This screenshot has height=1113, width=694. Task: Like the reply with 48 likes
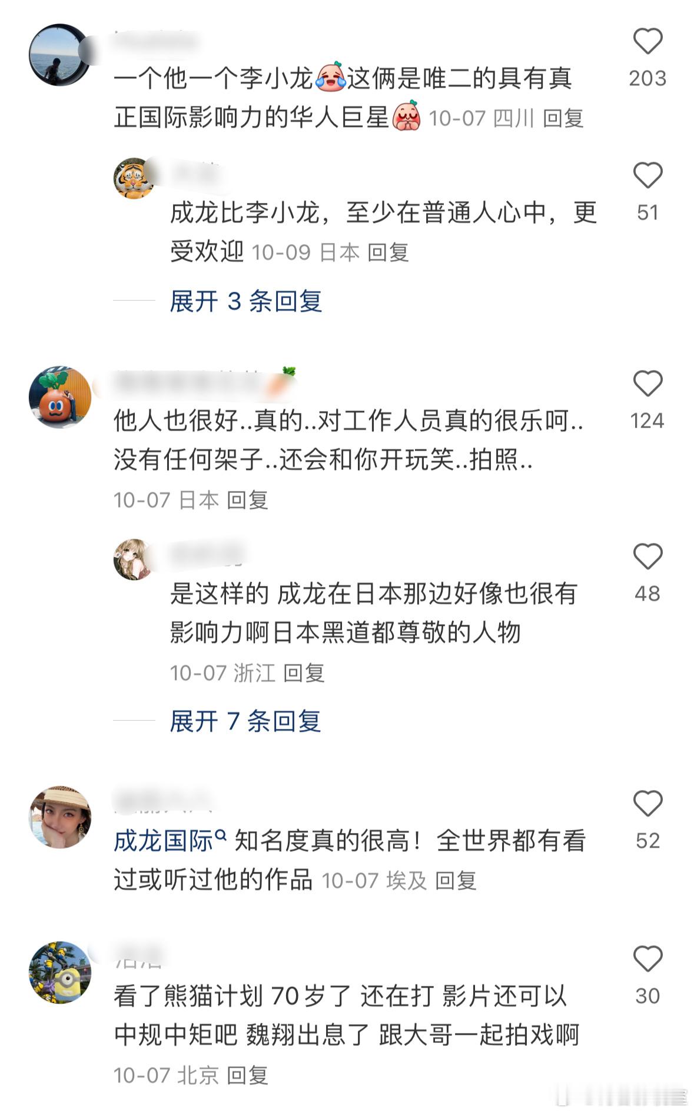tap(647, 556)
